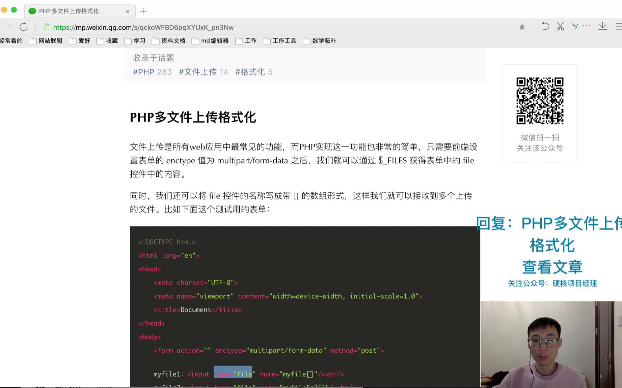Screen dimensions: 622x388
Task: Open the 数学恶补 bookmarks folder
Action: [x=320, y=41]
